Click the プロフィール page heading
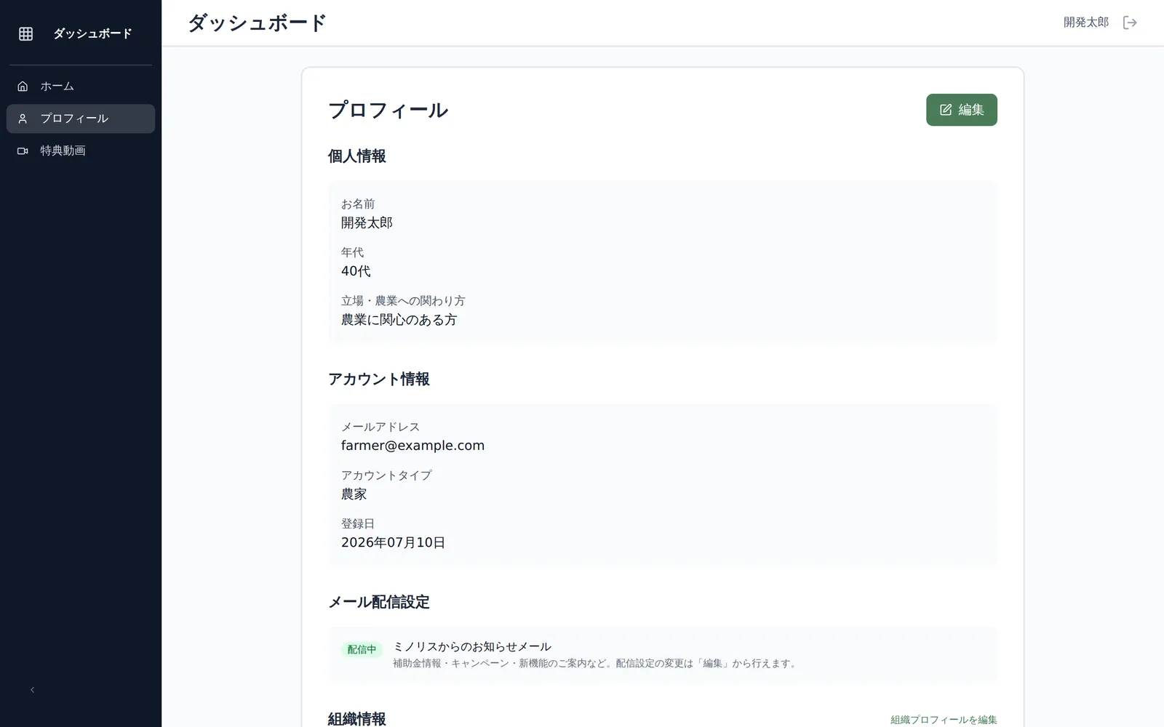Screen dimensions: 1164x727 (x=388, y=111)
